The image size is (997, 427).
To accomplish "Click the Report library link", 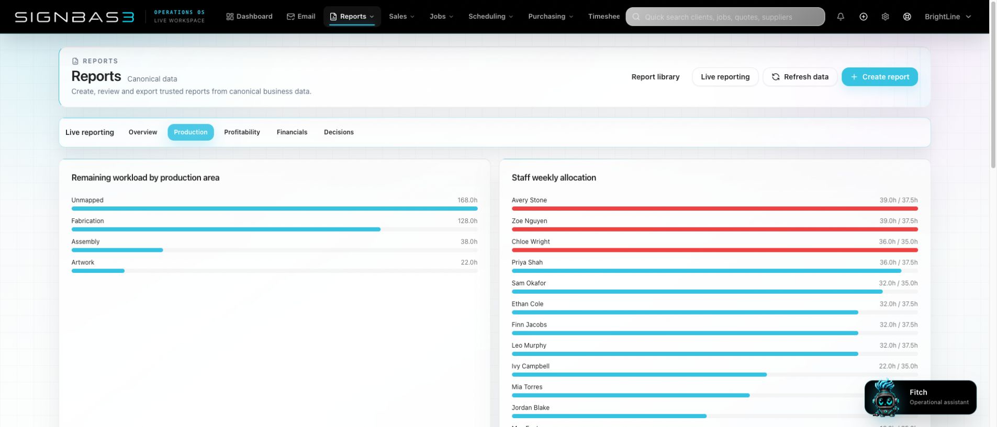I will [x=655, y=77].
